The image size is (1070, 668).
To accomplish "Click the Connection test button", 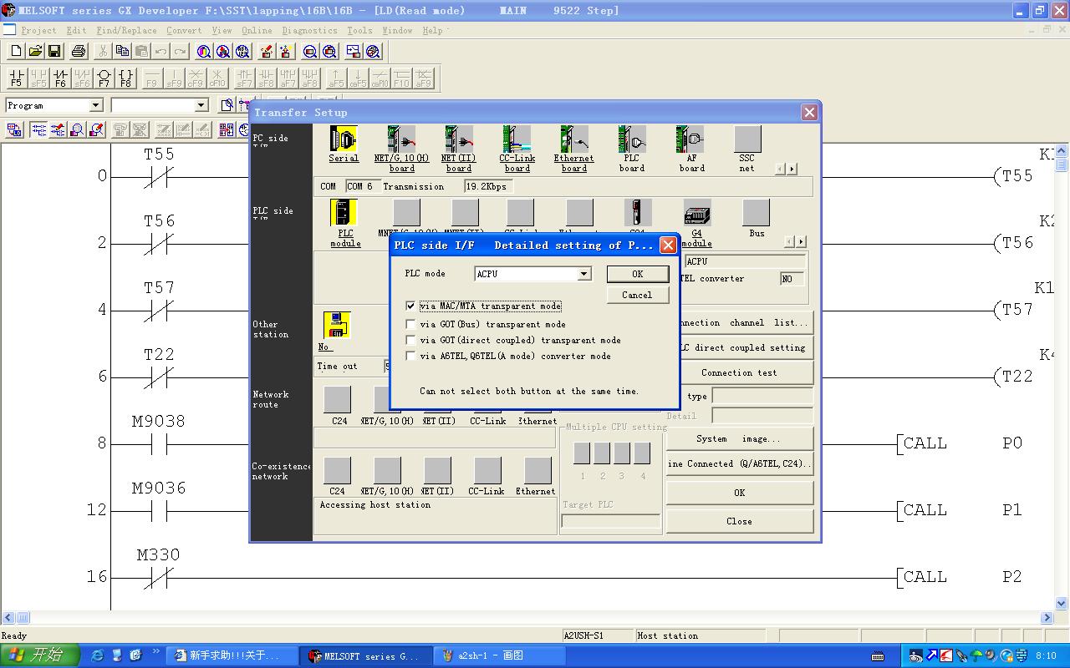I will pos(739,372).
